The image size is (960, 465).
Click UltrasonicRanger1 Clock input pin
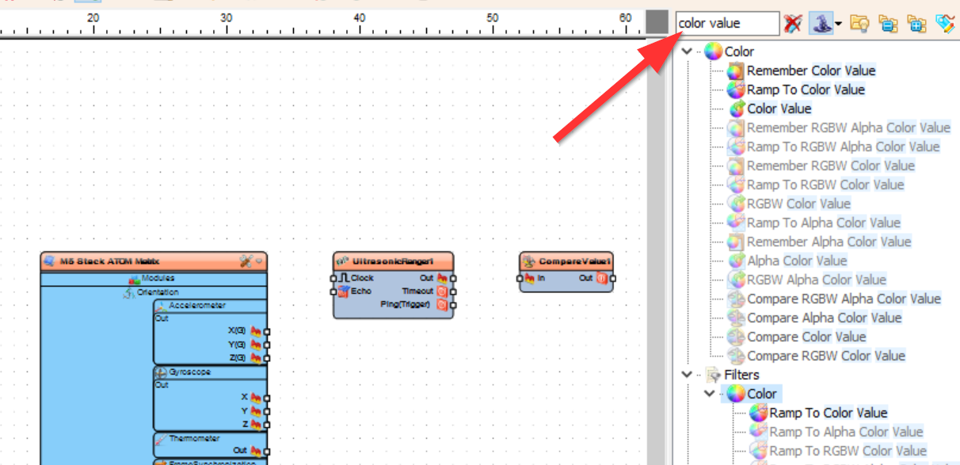click(x=333, y=279)
